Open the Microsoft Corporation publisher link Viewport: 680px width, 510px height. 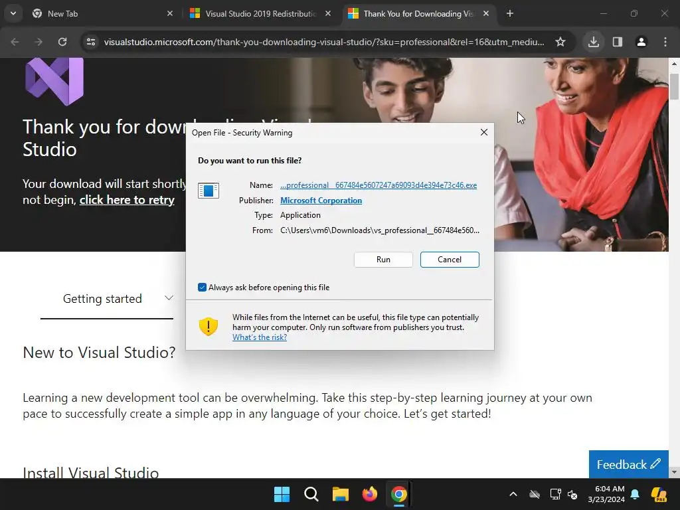point(321,201)
